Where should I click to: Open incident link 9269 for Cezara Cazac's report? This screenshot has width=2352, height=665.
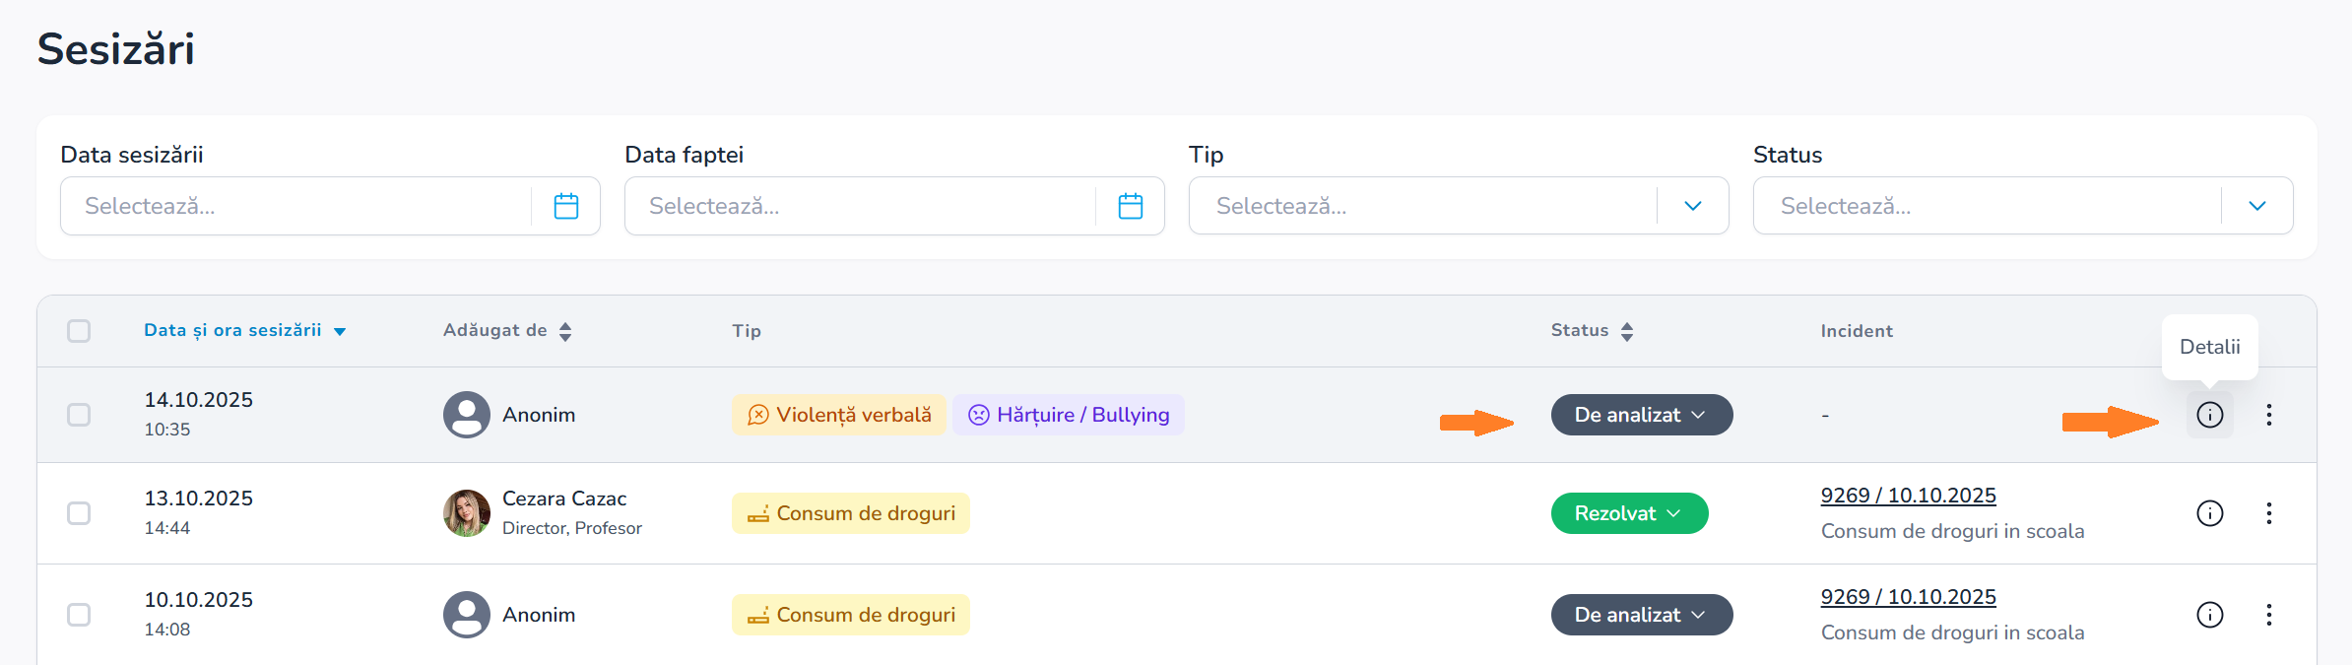[1908, 496]
